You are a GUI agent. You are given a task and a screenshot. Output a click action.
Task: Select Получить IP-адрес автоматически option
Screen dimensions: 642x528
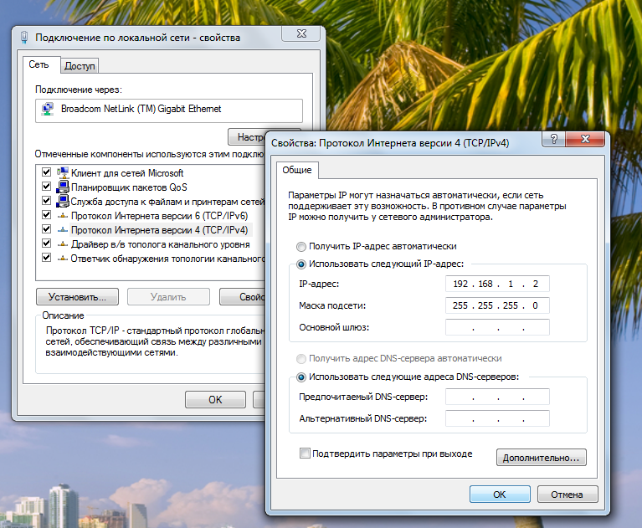301,247
